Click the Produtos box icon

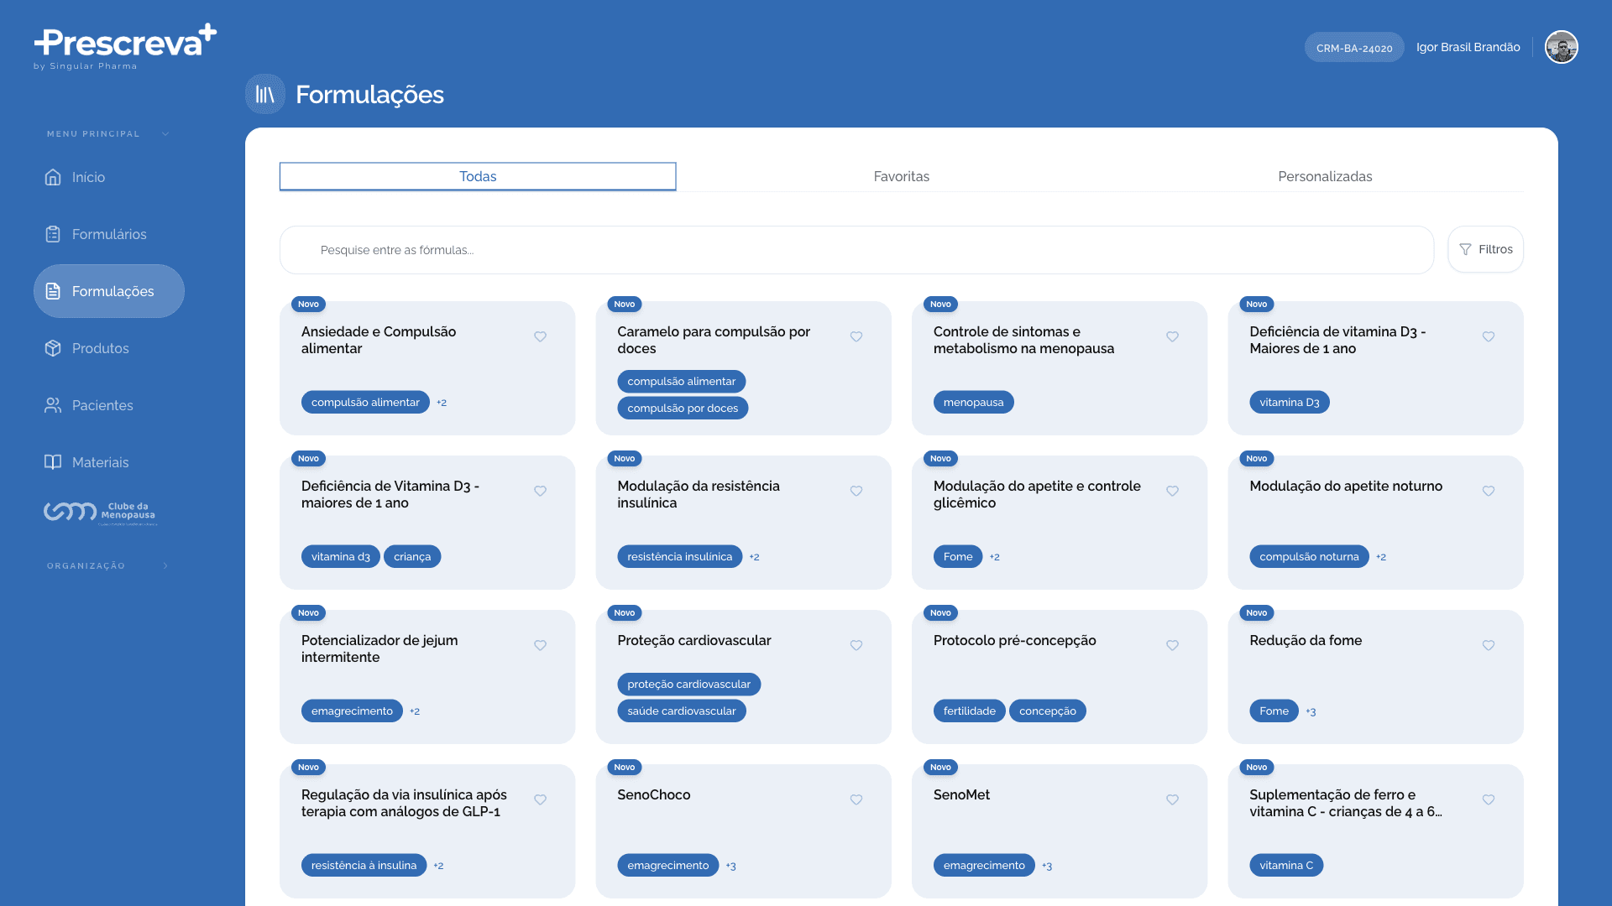53,348
